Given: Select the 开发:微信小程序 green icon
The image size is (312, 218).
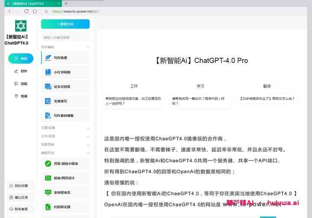Looking at the screenshot, I should pos(48,163).
